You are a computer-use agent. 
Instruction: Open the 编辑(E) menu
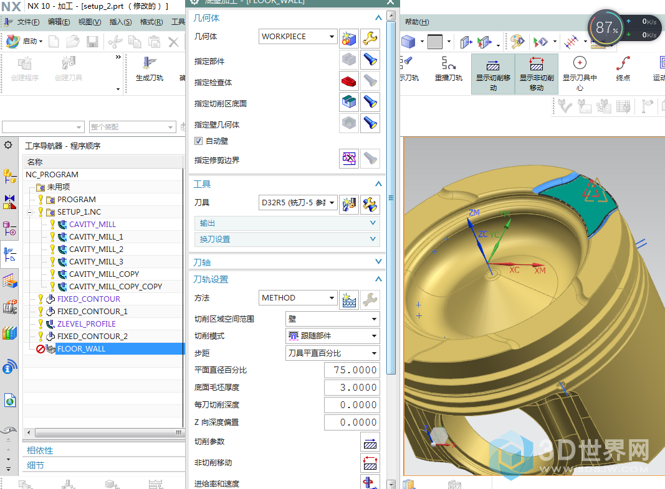(59, 22)
